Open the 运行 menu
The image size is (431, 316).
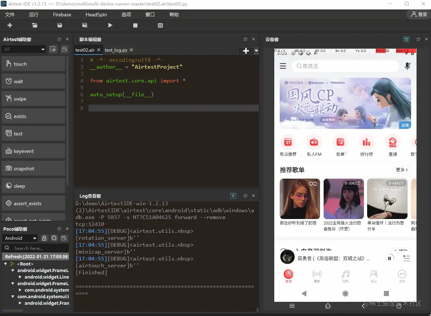point(33,15)
